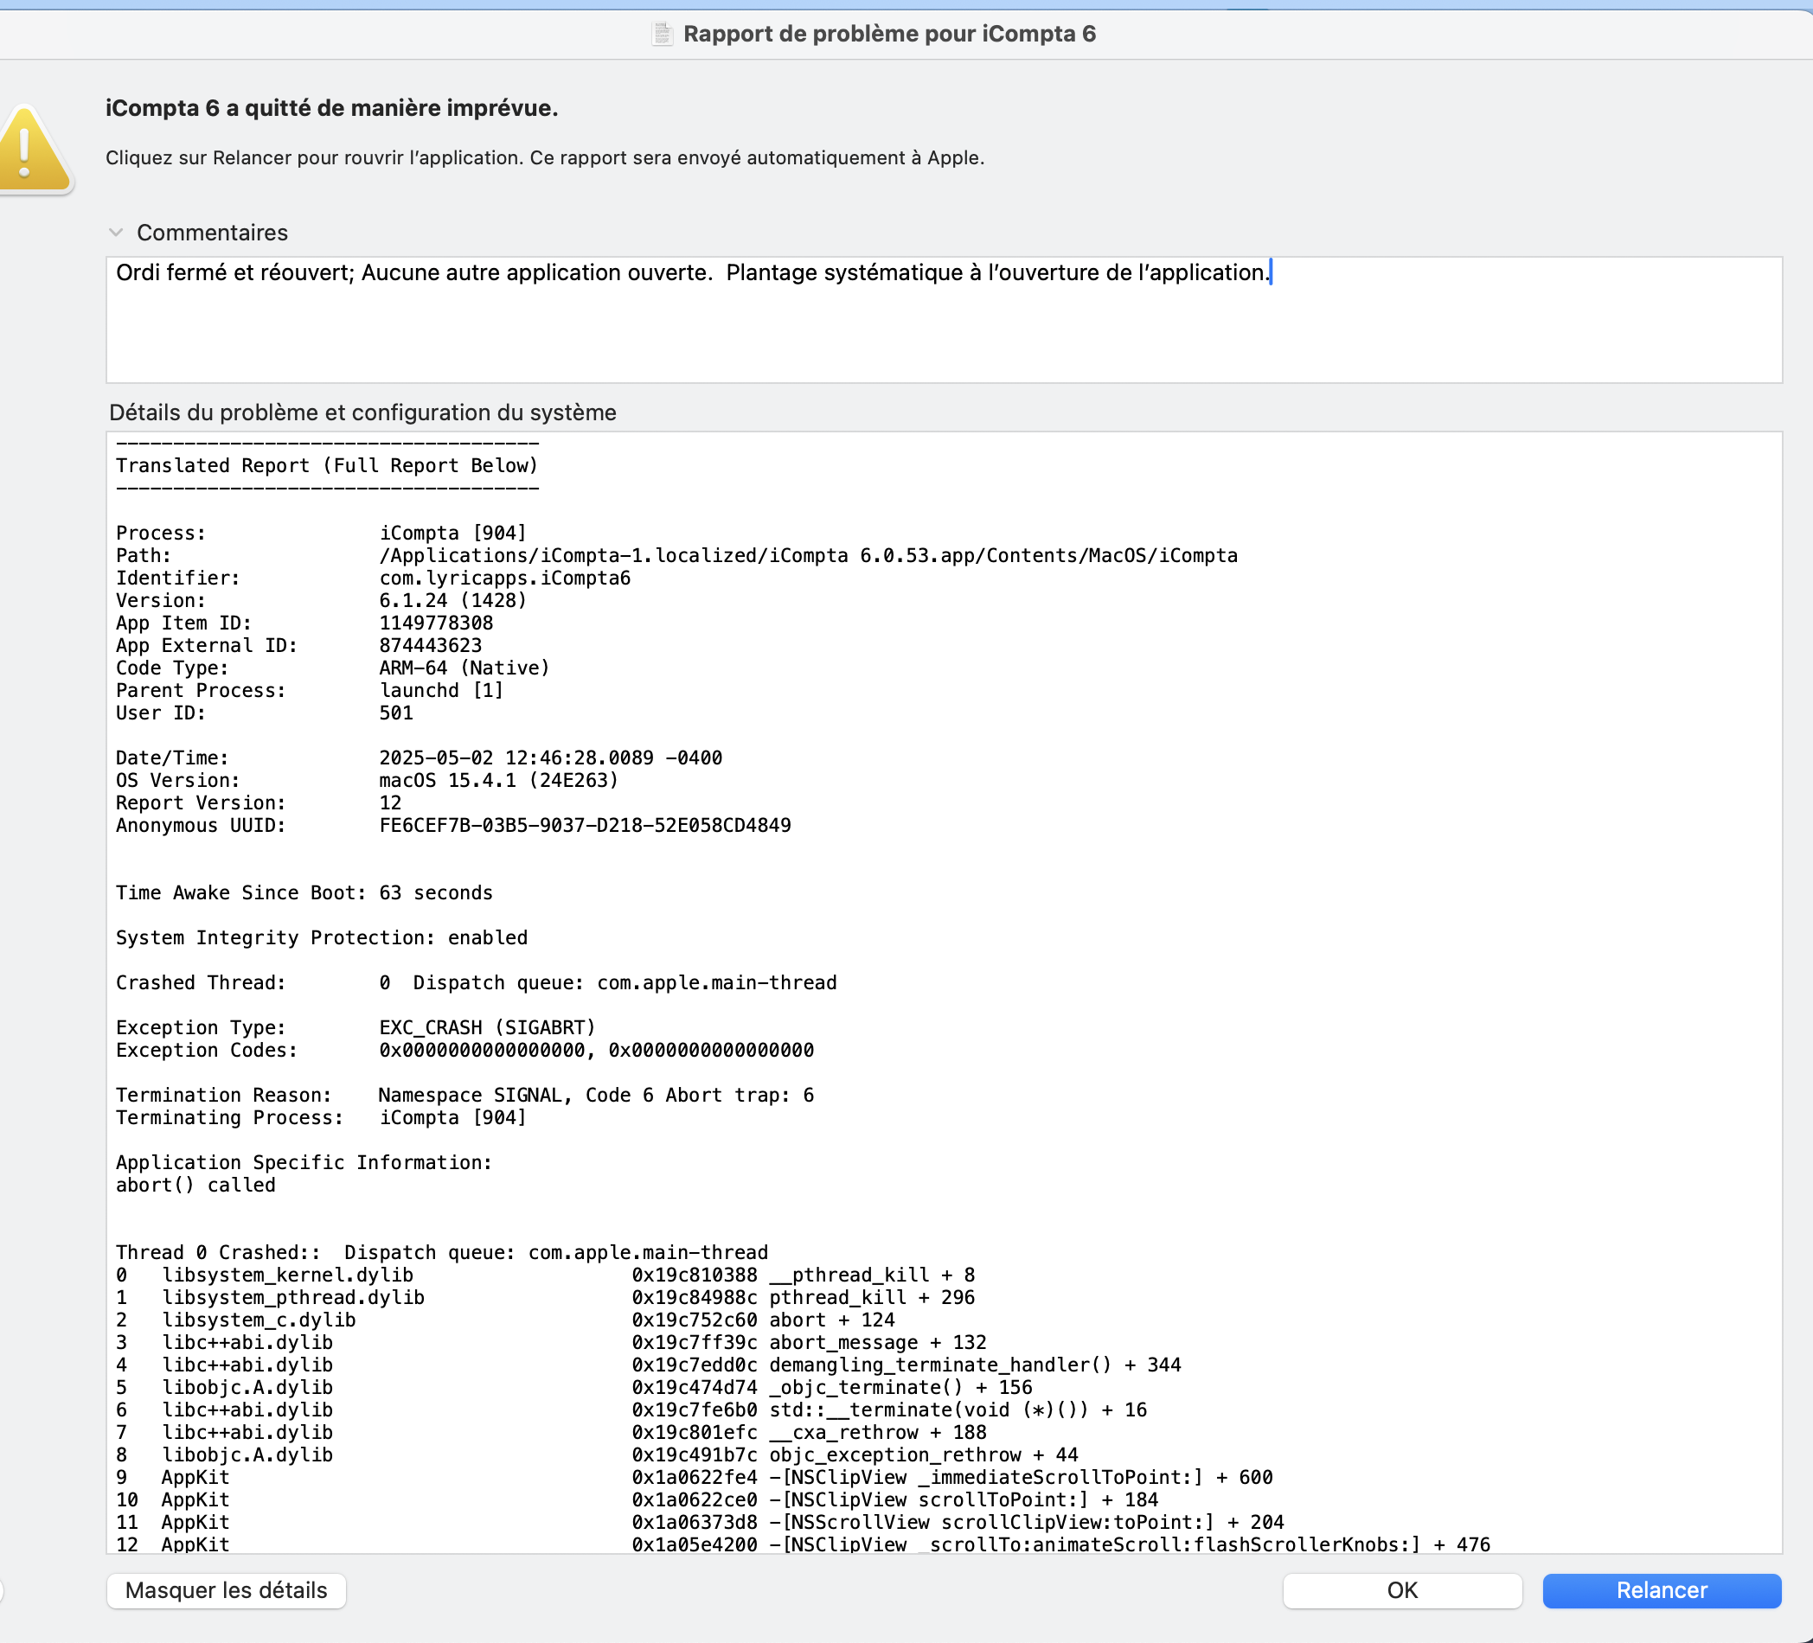Click App External ID '874443623'
The height and width of the screenshot is (1643, 1813).
pos(431,646)
